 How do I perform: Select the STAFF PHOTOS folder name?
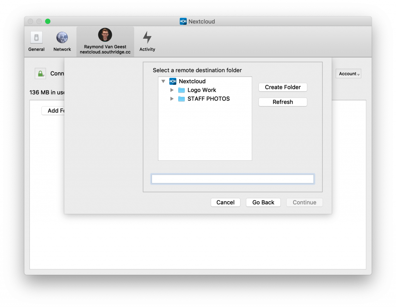[208, 99]
